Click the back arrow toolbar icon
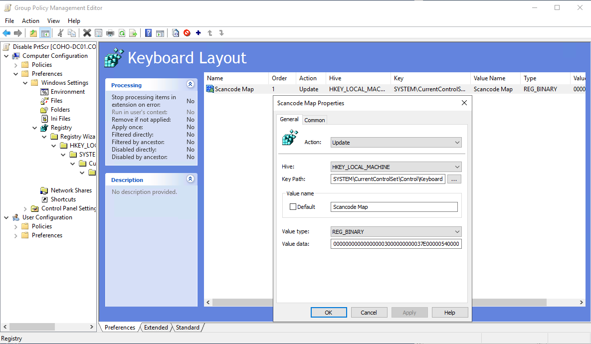This screenshot has height=344, width=591. (x=6, y=33)
